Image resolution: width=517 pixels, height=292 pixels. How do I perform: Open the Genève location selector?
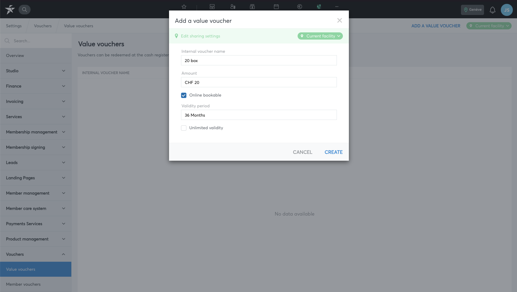coord(472,10)
